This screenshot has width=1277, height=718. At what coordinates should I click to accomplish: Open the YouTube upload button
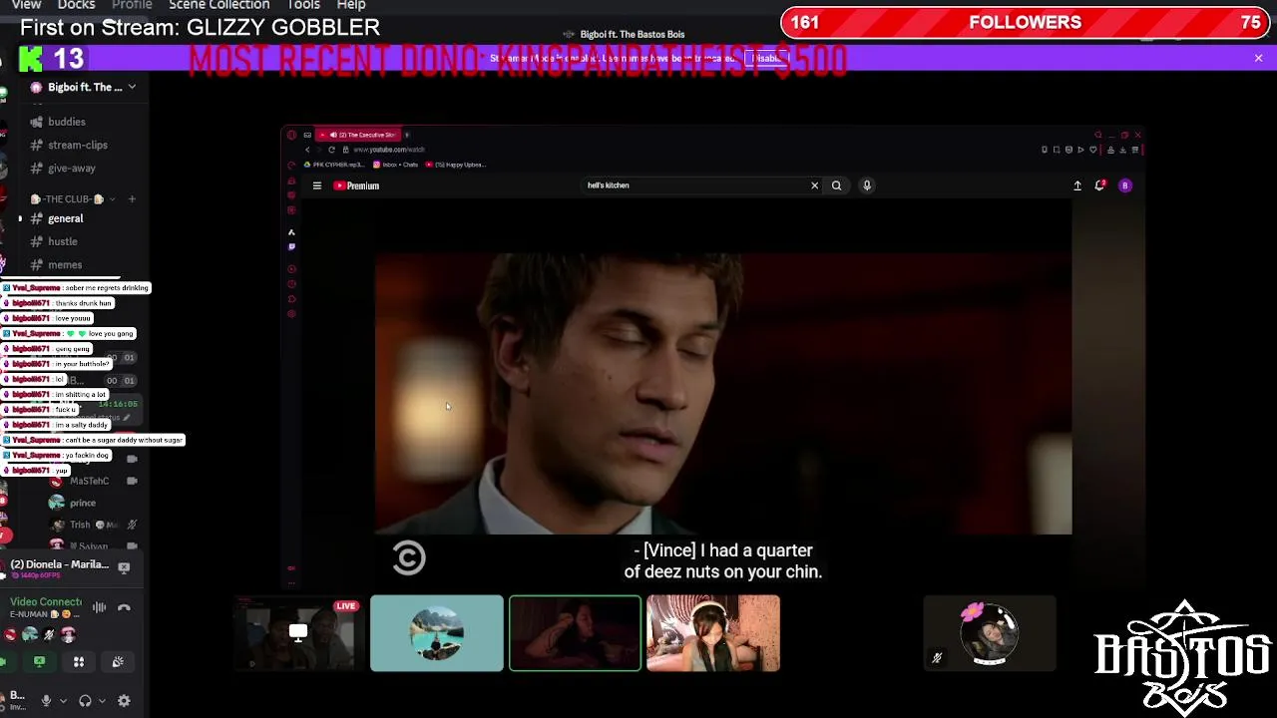point(1077,185)
